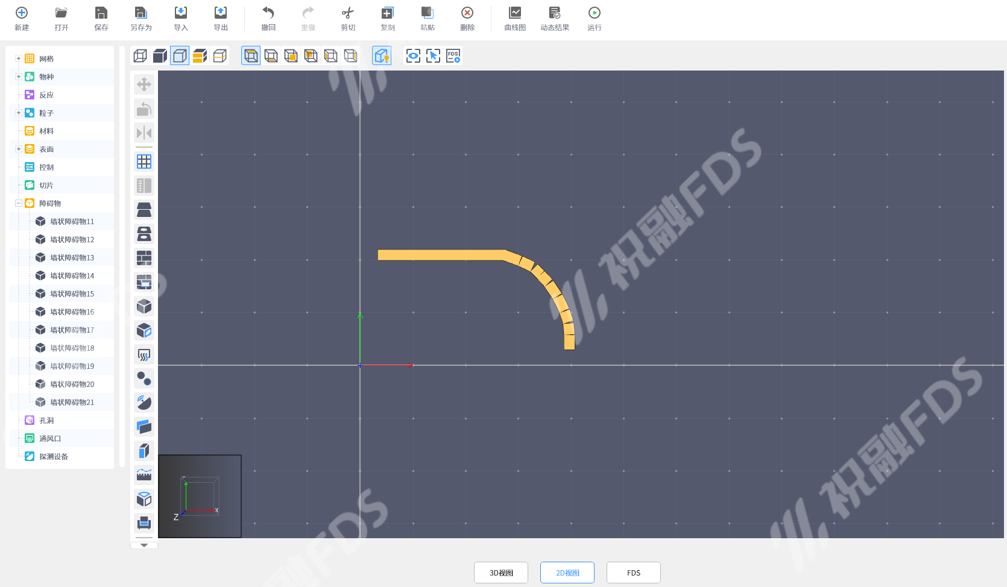Select the move tool with four arrows
The width and height of the screenshot is (1007, 587).
coord(144,84)
